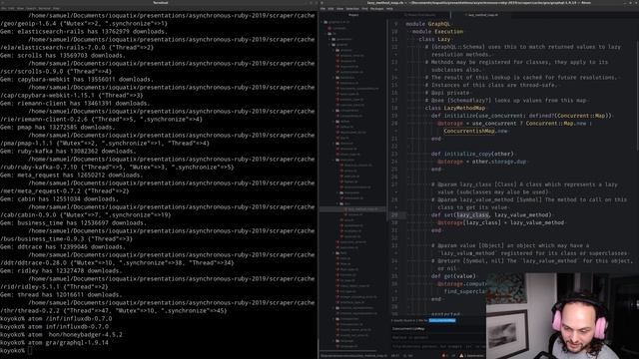Click 'Gem: thread has 12016611 downloads' line
The width and height of the screenshot is (639, 359).
click(61, 295)
